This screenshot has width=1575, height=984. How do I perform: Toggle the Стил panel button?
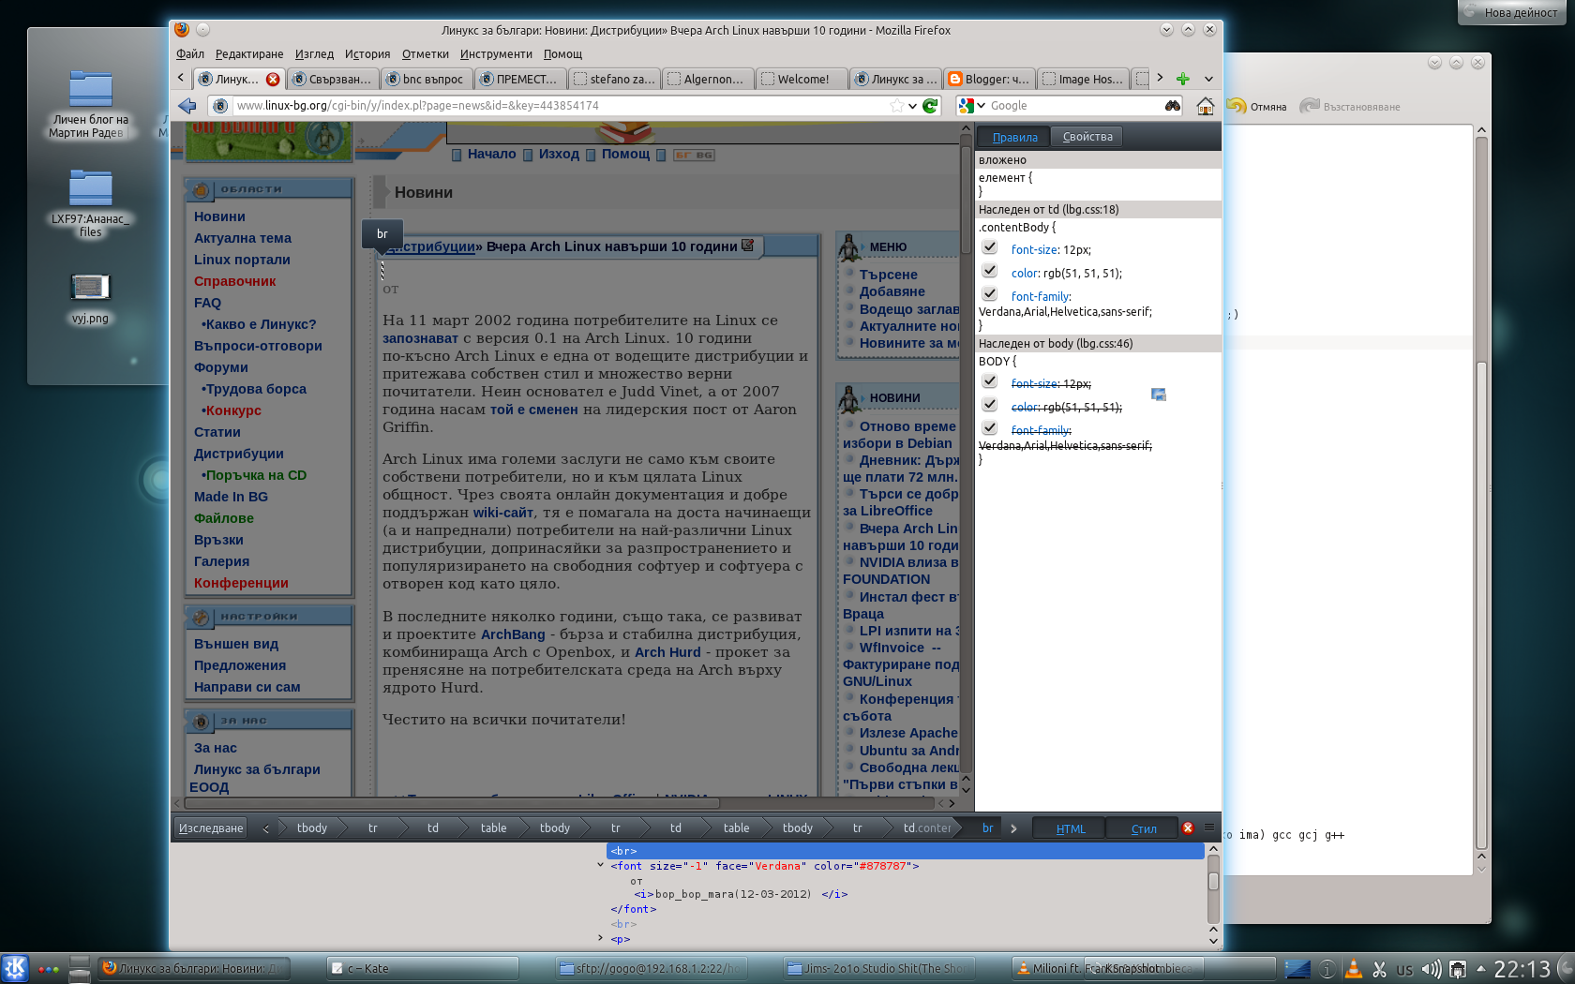pyautogui.click(x=1143, y=828)
